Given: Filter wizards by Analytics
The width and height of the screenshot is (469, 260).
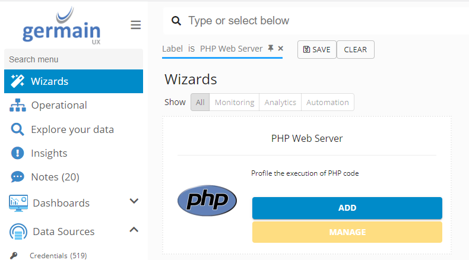Looking at the screenshot, I should coord(280,102).
